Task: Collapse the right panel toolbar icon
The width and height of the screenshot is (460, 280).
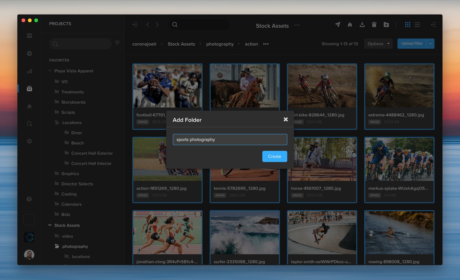Action: pos(433,24)
